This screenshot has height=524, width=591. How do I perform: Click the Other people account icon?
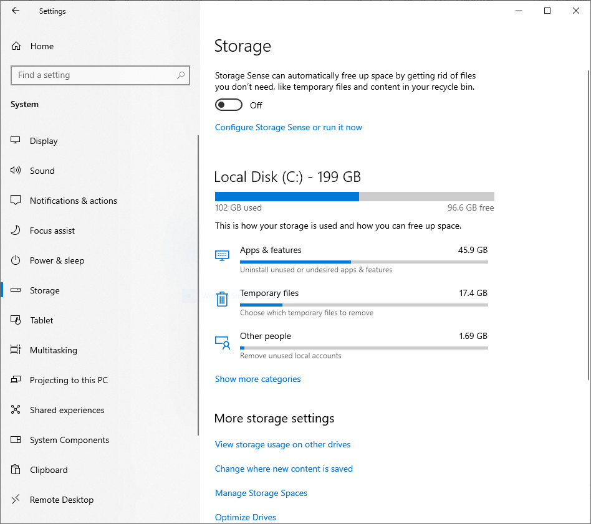pyautogui.click(x=222, y=342)
